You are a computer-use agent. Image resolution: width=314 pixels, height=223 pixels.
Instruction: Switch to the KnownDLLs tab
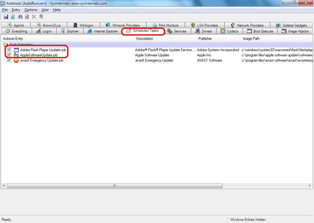click(49, 25)
